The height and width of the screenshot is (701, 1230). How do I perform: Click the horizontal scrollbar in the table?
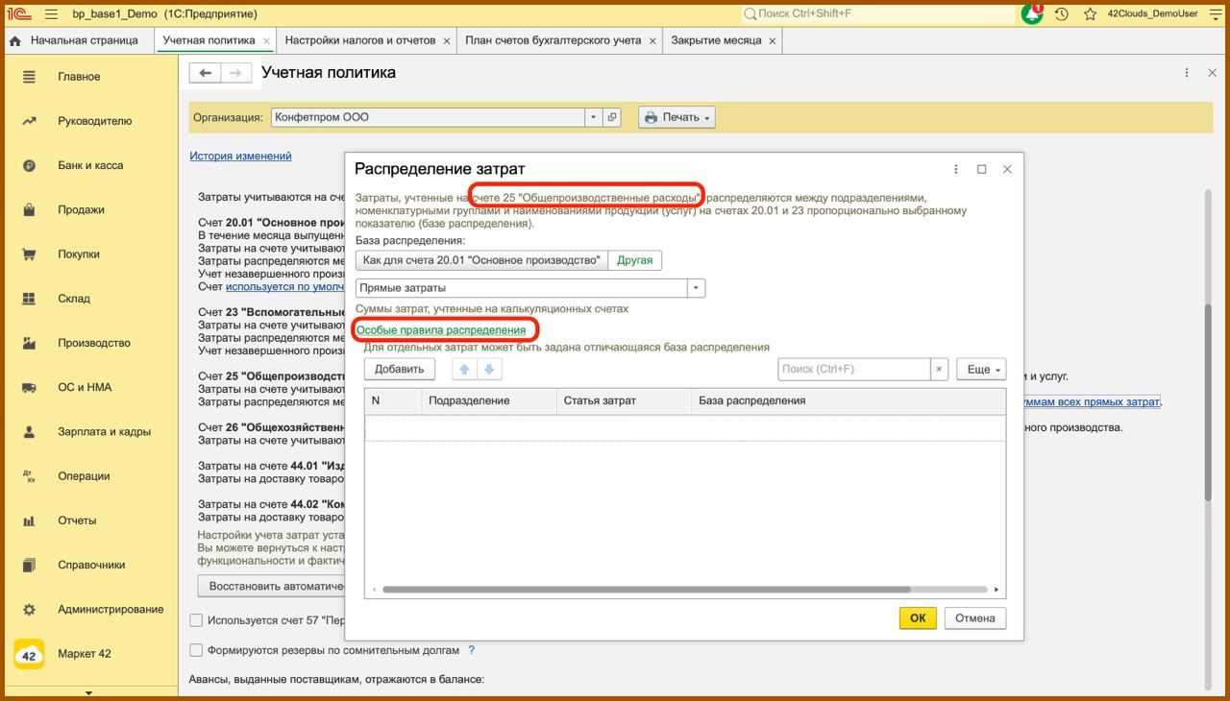[646, 590]
